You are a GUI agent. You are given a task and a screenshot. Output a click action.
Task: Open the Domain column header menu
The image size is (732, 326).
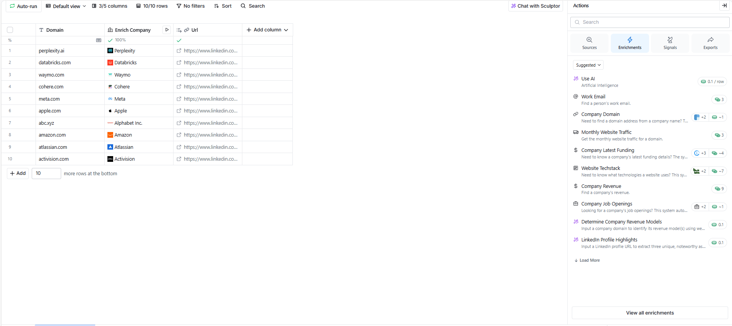pos(70,30)
